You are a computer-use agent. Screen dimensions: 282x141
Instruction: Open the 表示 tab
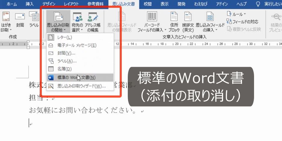tap(164, 4)
